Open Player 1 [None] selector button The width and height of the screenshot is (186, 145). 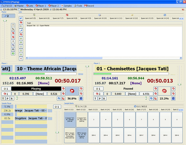(x=40, y=94)
